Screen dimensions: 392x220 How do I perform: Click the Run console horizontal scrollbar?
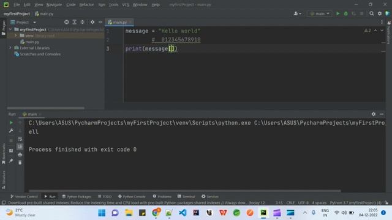point(185,191)
